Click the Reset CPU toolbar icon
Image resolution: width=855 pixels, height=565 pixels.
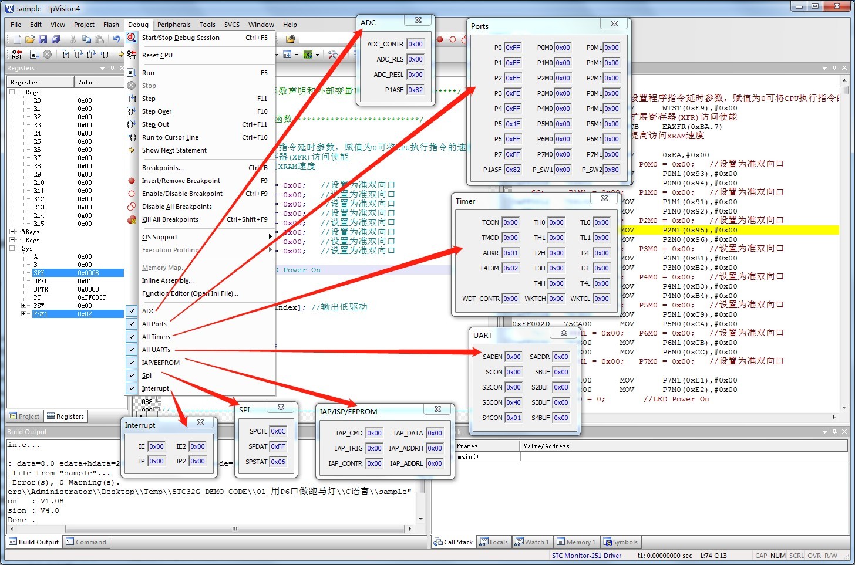[x=17, y=55]
